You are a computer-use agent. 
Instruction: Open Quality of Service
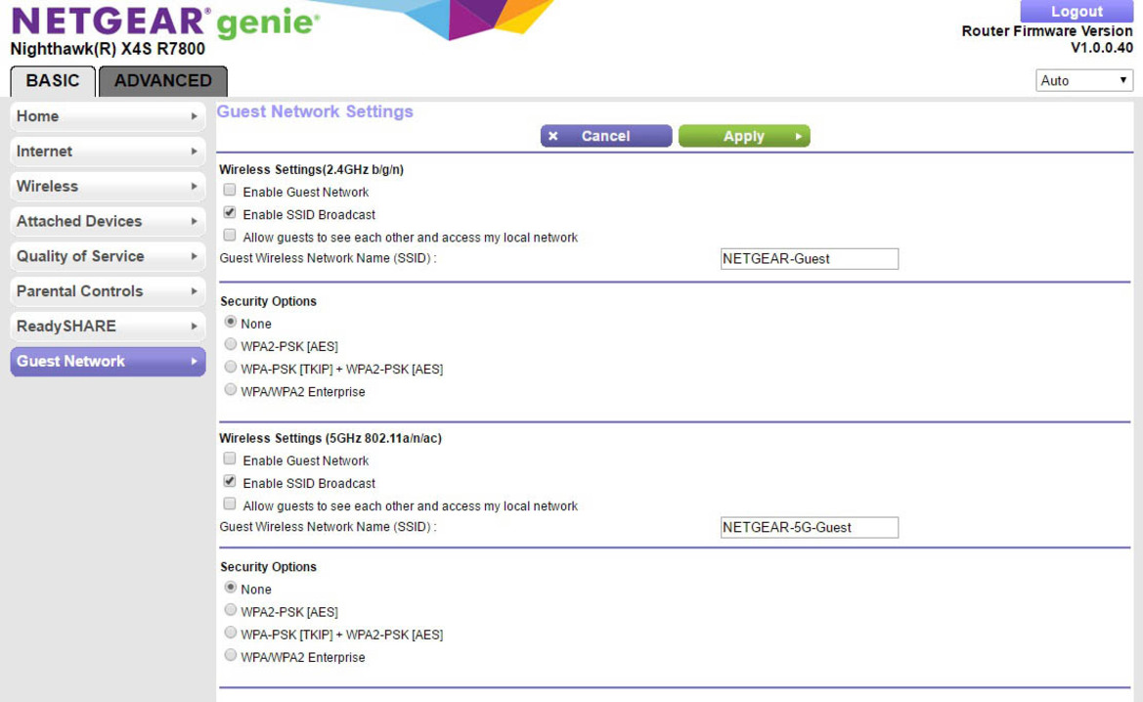[108, 256]
